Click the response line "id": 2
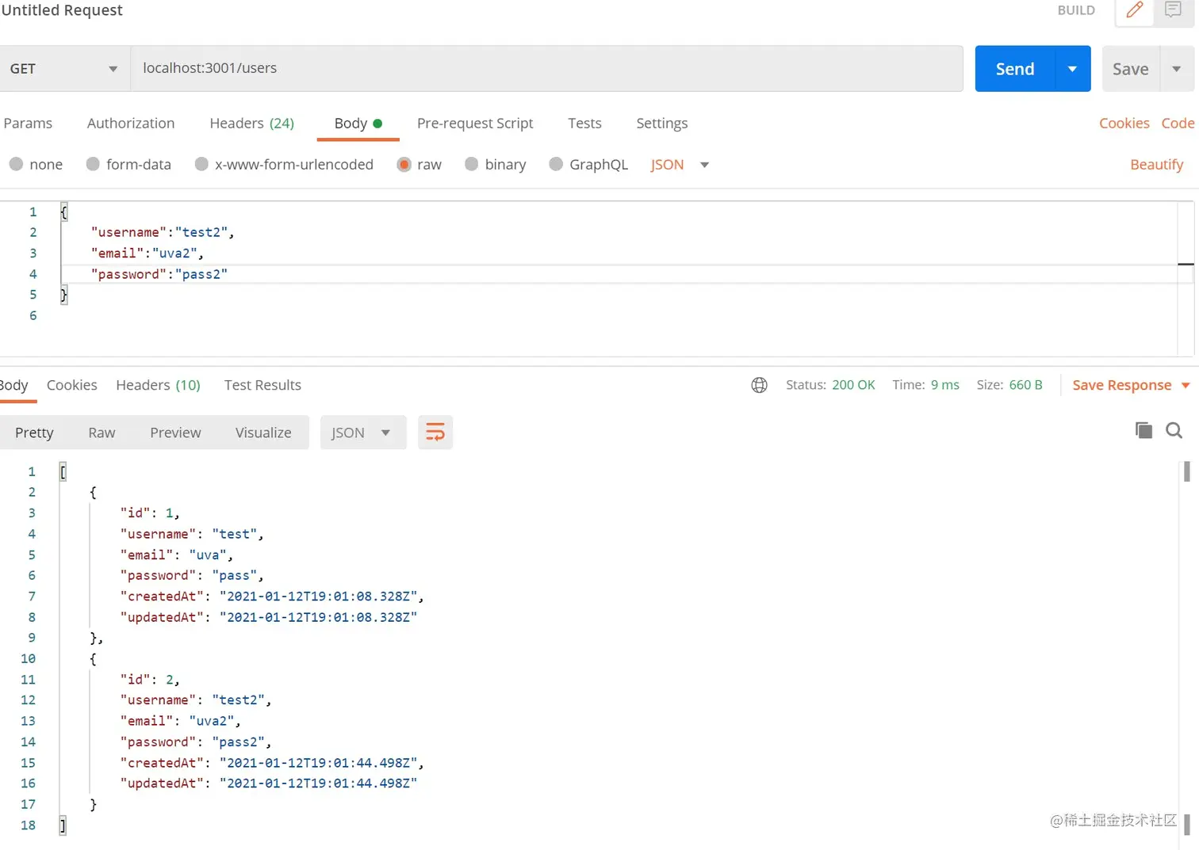This screenshot has width=1199, height=850. (x=150, y=680)
